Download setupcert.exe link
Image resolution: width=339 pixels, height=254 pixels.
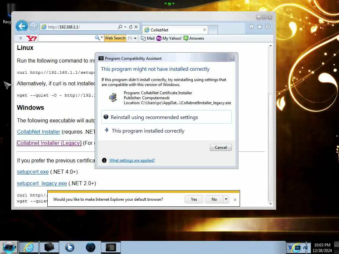click(33, 172)
